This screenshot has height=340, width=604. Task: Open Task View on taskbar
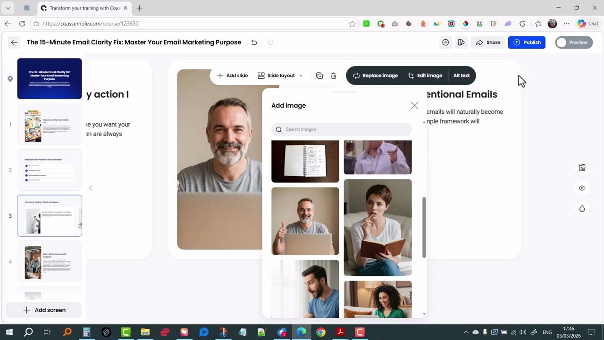point(47,332)
